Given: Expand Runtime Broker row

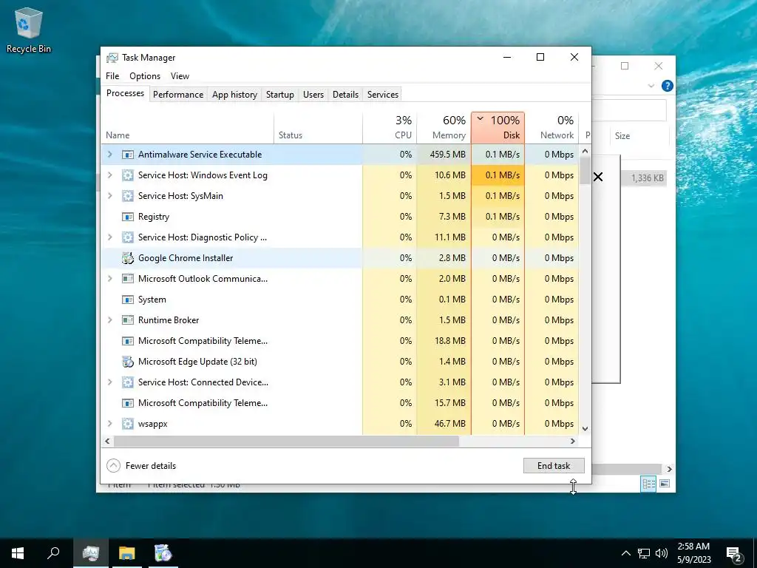Looking at the screenshot, I should 109,320.
